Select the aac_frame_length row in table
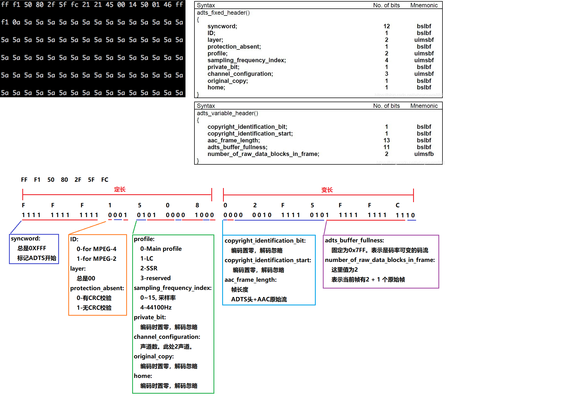 [234, 140]
